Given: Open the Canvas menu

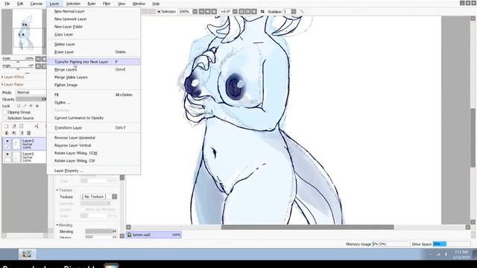Looking at the screenshot, I should click(37, 4).
